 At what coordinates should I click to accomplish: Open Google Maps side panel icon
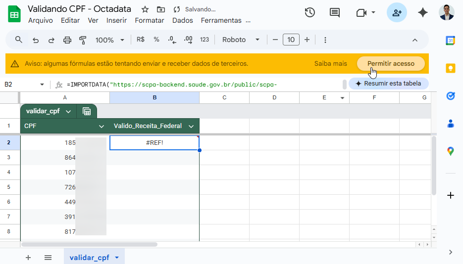click(450, 151)
